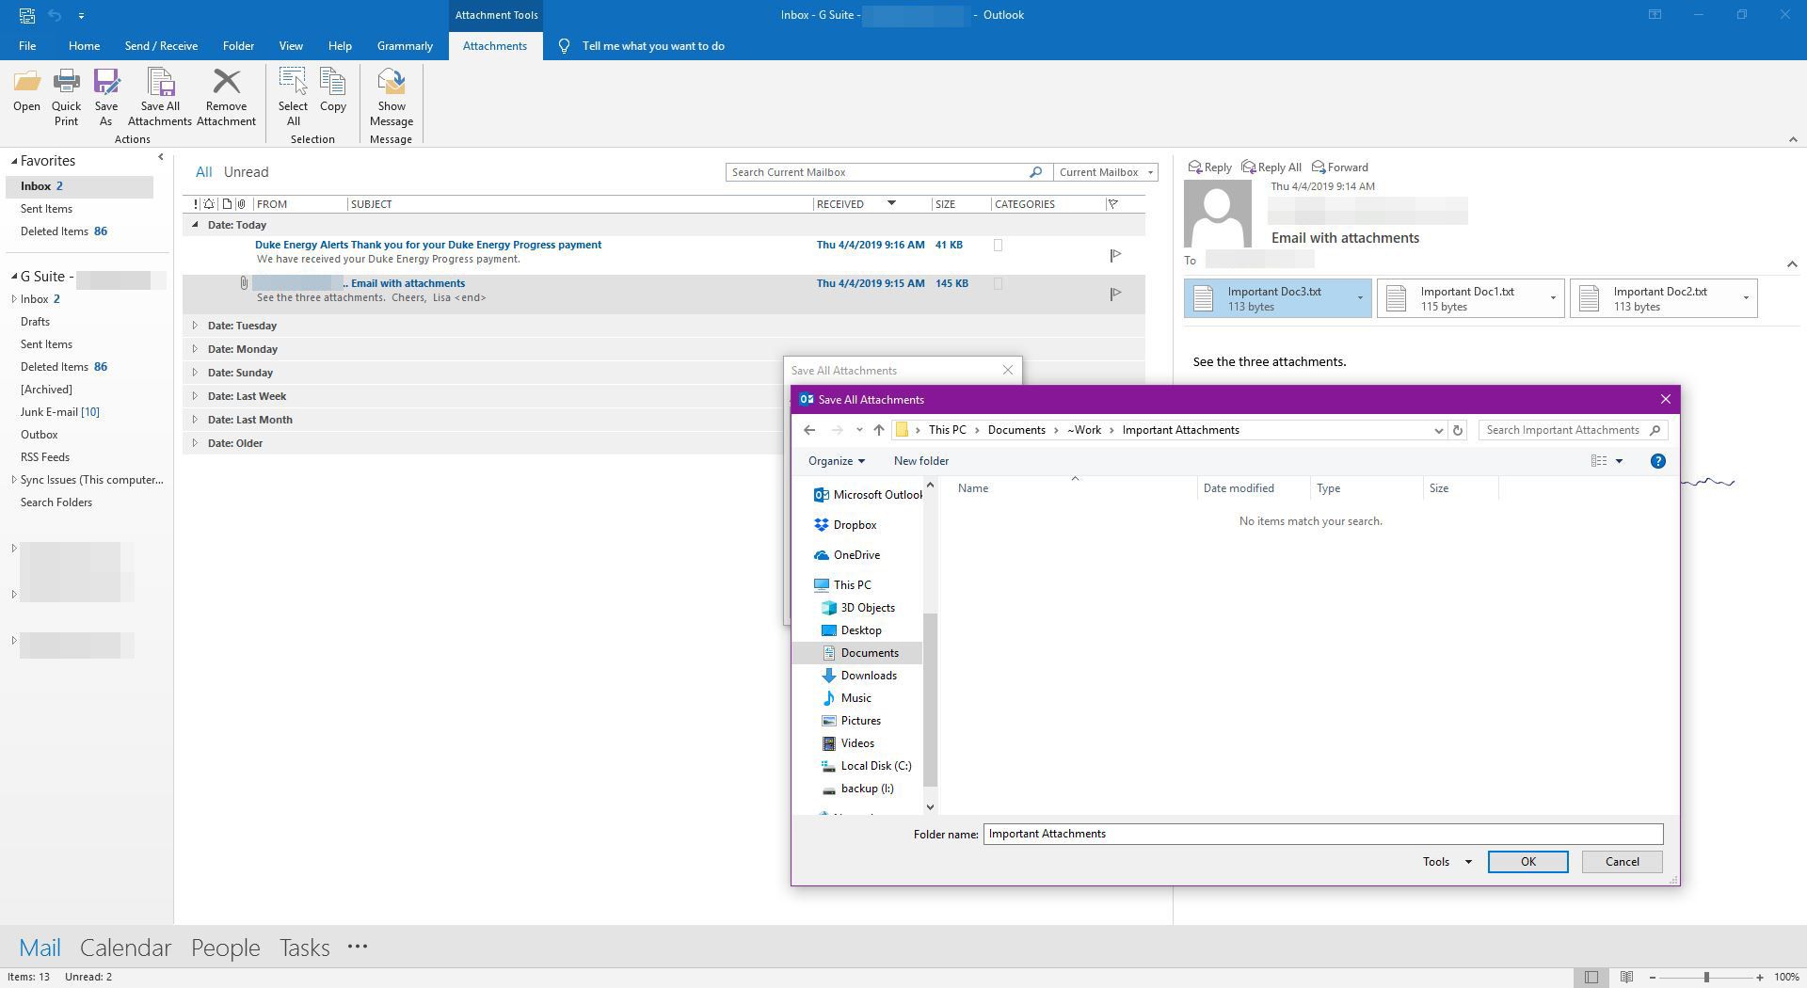Open File menu tab
This screenshot has width=1807, height=988.
pos(27,46)
